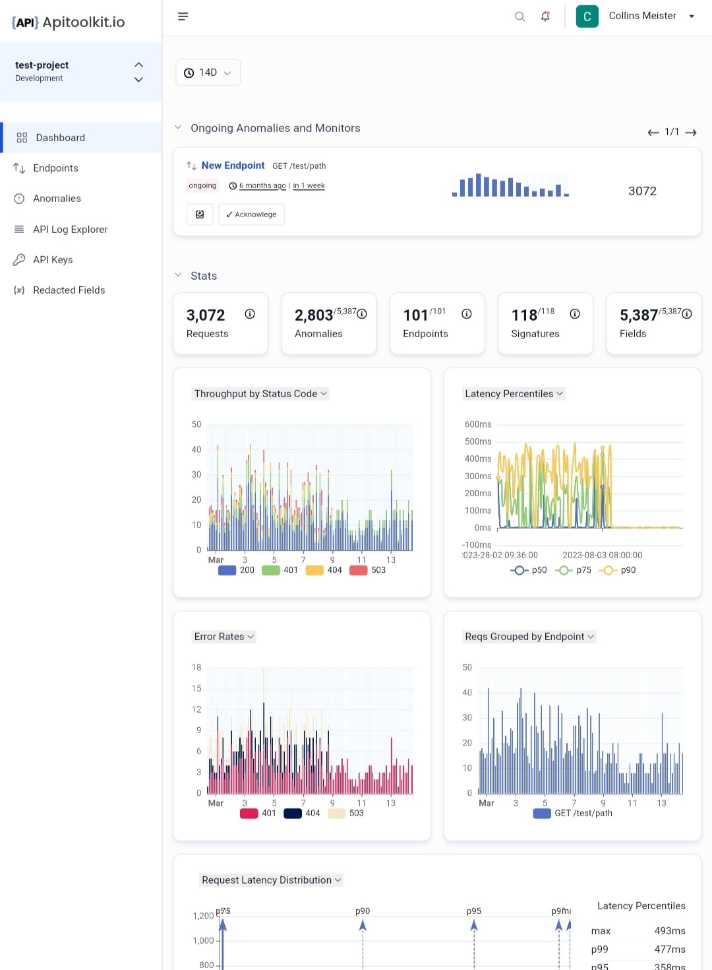
Task: Open the 14D time range dropdown
Action: click(x=208, y=73)
